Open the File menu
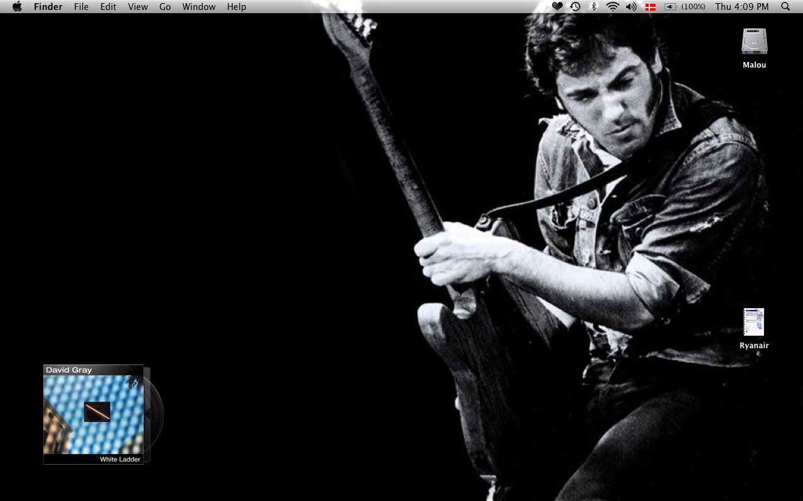Screen dimensions: 803x501 81,7
